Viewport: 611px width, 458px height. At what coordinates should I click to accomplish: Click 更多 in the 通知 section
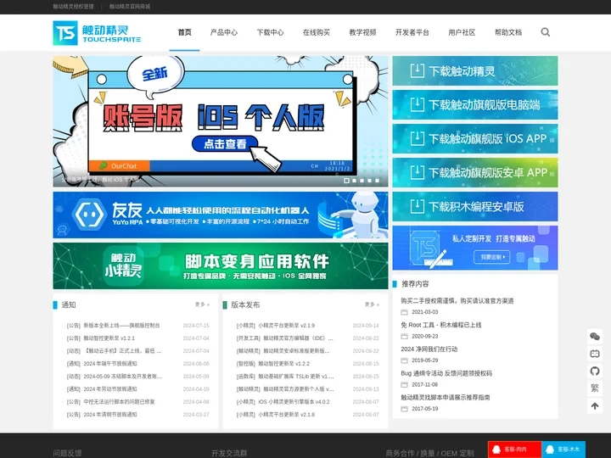pyautogui.click(x=202, y=304)
